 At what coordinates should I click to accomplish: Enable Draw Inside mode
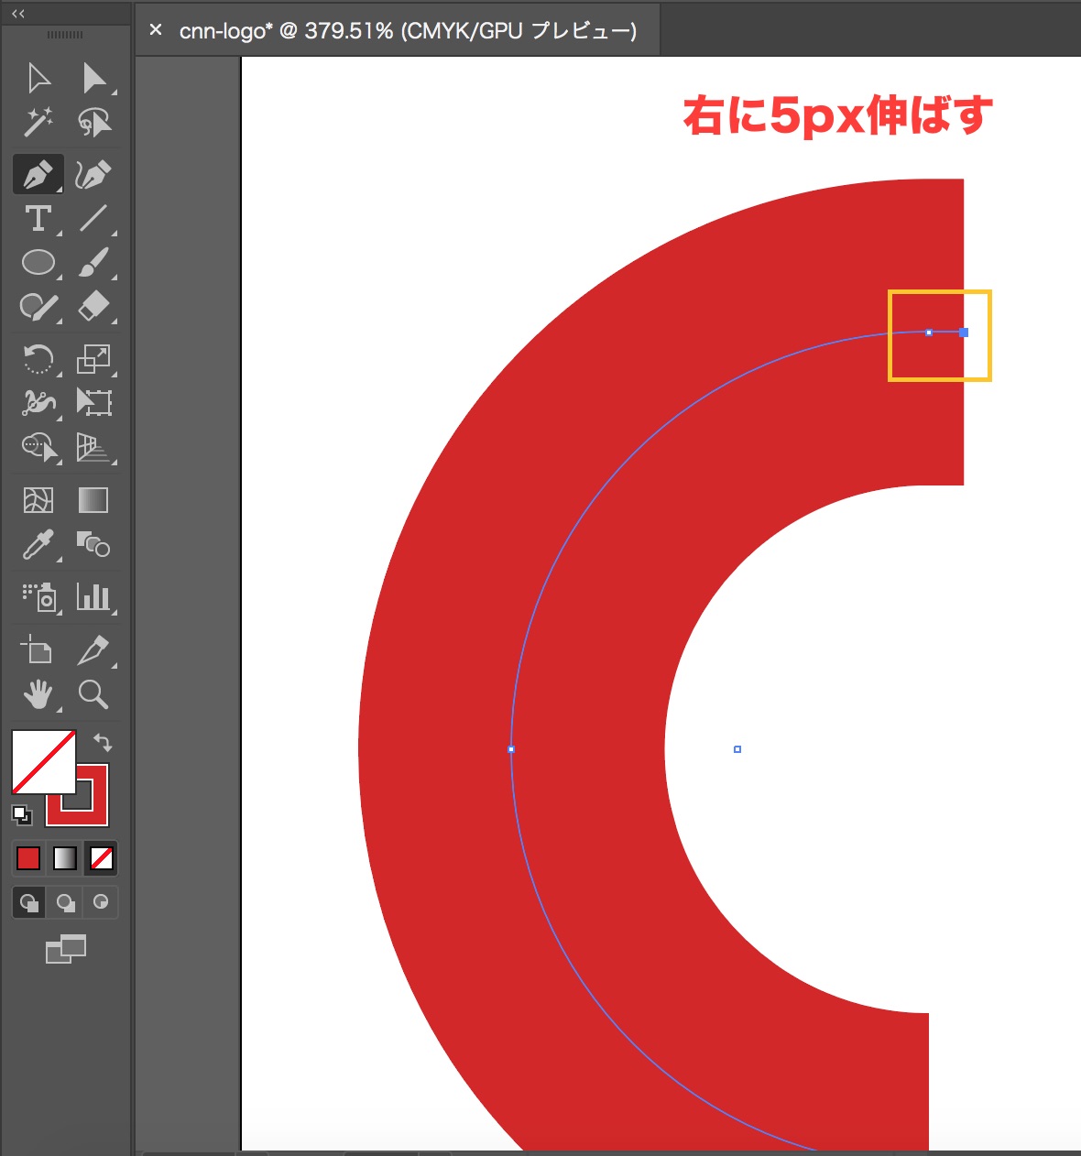point(101,903)
